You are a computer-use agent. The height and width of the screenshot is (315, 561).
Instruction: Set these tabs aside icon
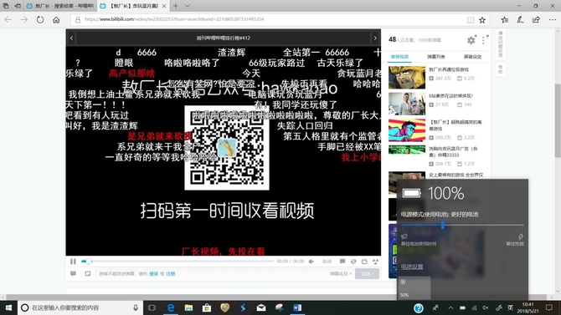tap(18, 6)
